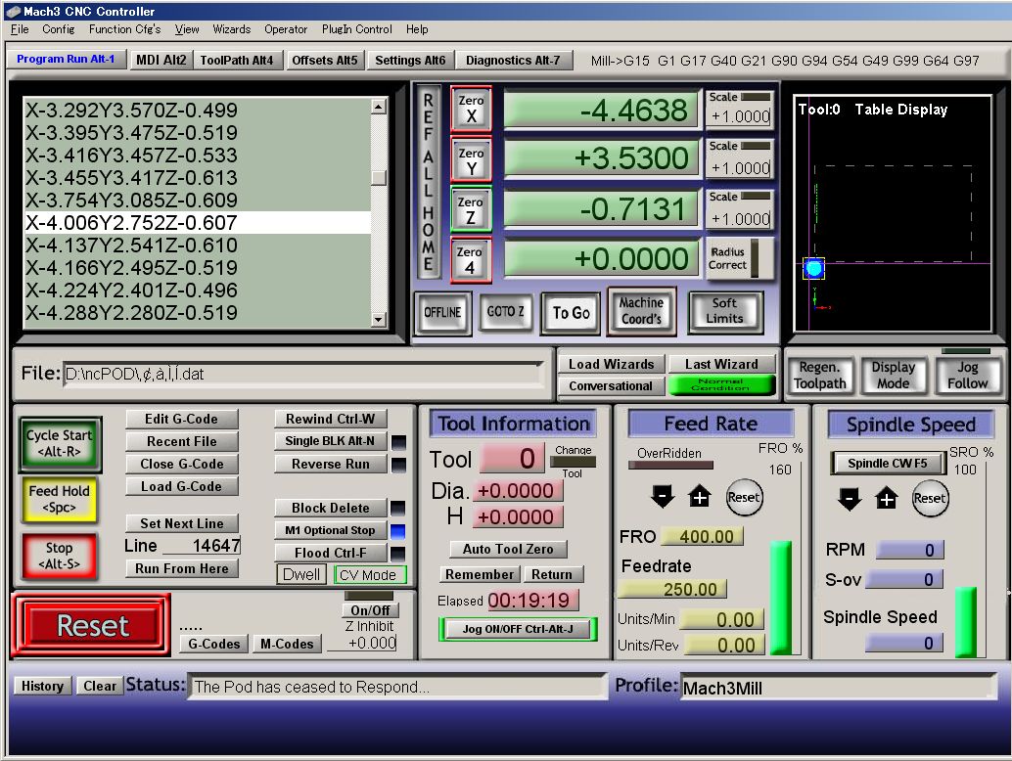Zero the X axis

[x=471, y=109]
